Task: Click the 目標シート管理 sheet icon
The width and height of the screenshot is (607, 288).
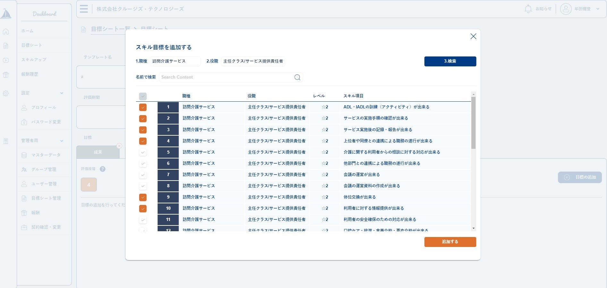Action: 24,199
